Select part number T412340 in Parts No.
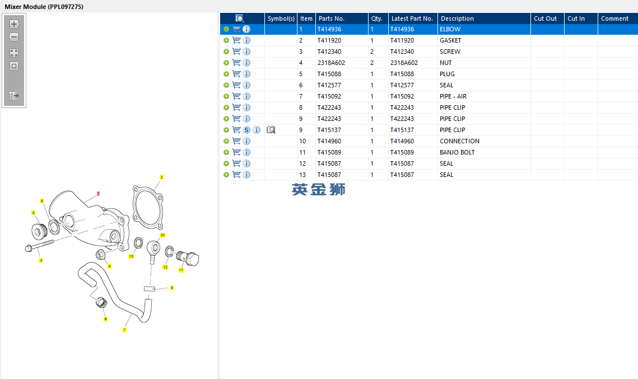This screenshot has width=638, height=379. 342,52
